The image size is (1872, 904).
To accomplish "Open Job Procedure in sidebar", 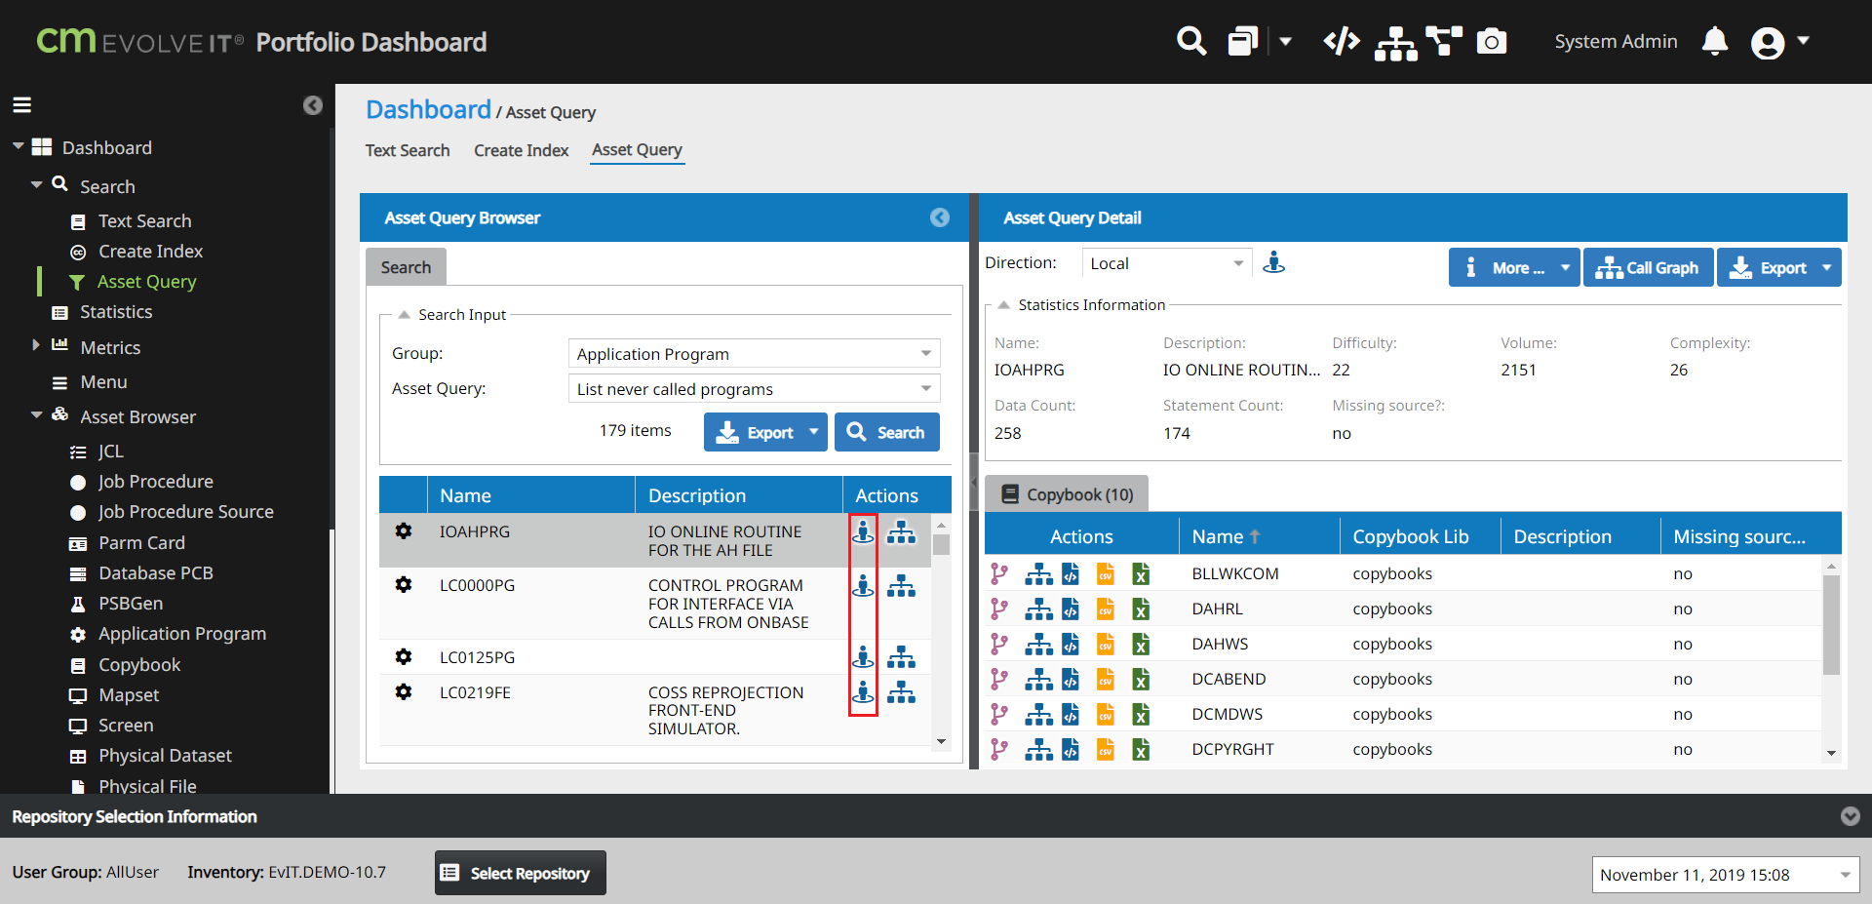I will (x=155, y=482).
